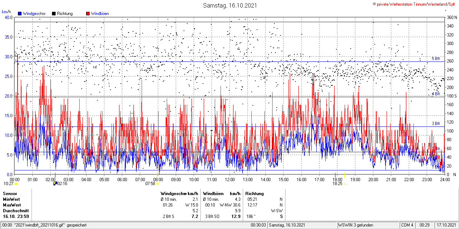Click the 24:00 time axis label
Screen dimensions: 459x229
(x=445, y=179)
